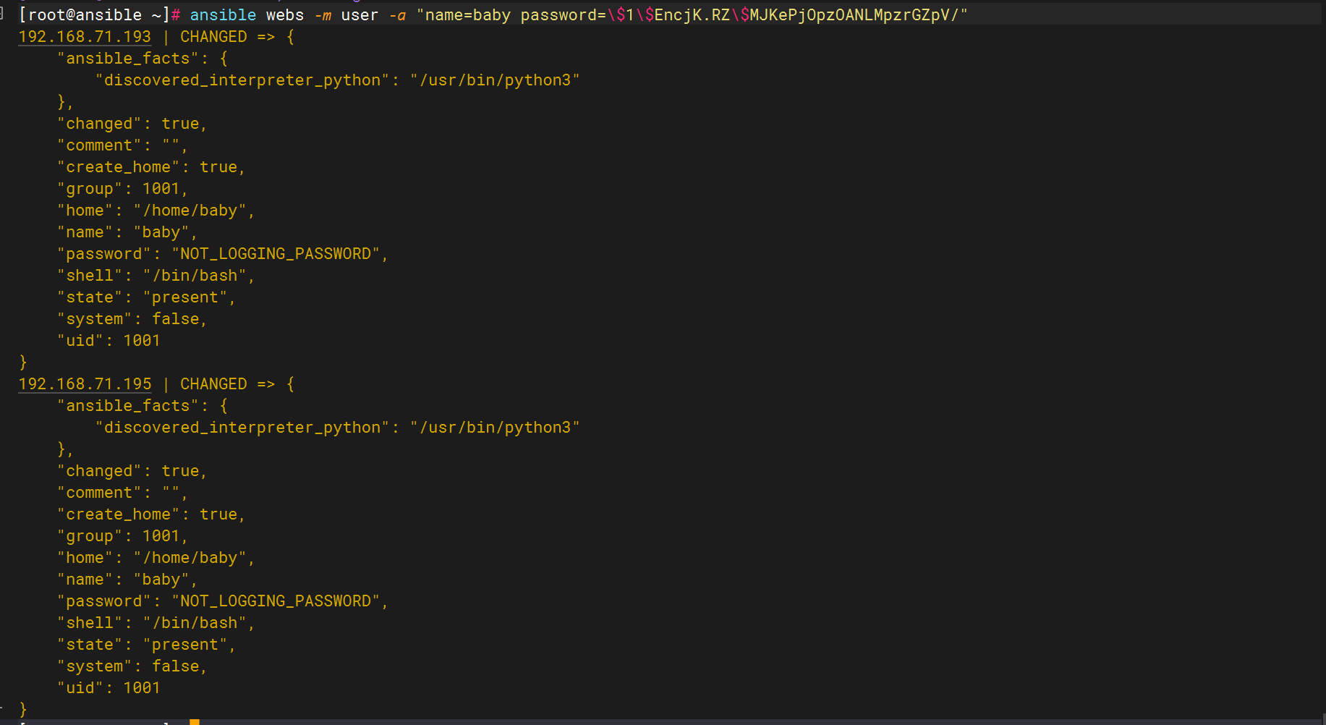Click second host's "create_home": true line
The image size is (1326, 725).
coord(151,514)
